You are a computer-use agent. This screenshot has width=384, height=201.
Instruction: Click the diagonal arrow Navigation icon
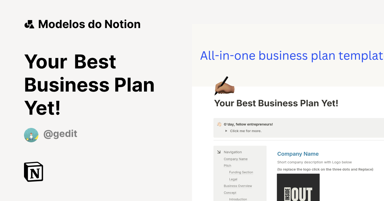coord(218,152)
